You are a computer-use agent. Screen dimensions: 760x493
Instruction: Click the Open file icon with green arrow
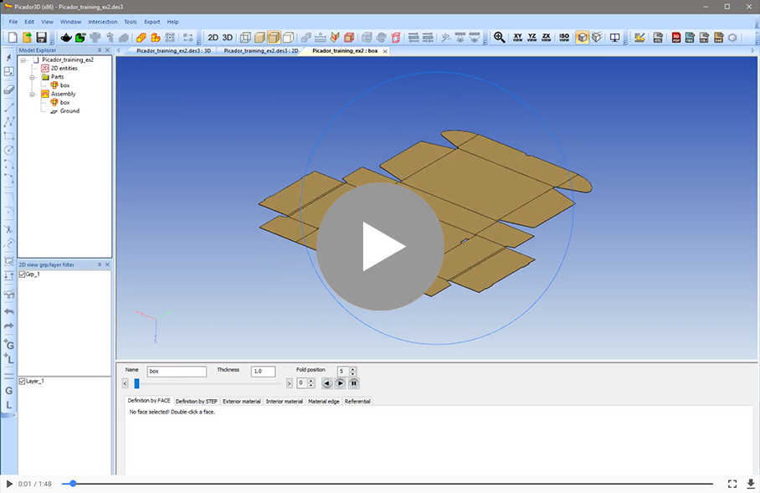27,38
